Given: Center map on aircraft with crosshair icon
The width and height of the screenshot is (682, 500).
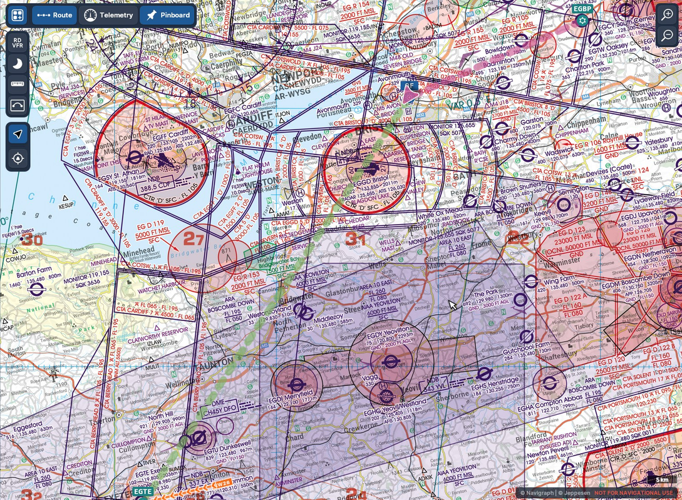Looking at the screenshot, I should [x=18, y=158].
